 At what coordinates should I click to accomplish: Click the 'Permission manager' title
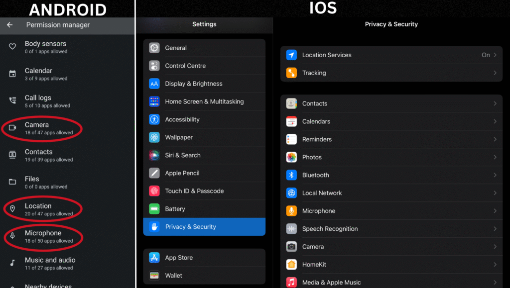pyautogui.click(x=58, y=25)
